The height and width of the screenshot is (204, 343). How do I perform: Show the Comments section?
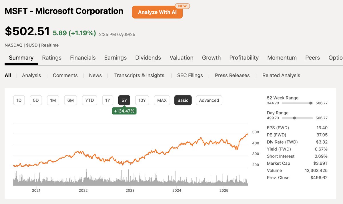[x=65, y=76]
